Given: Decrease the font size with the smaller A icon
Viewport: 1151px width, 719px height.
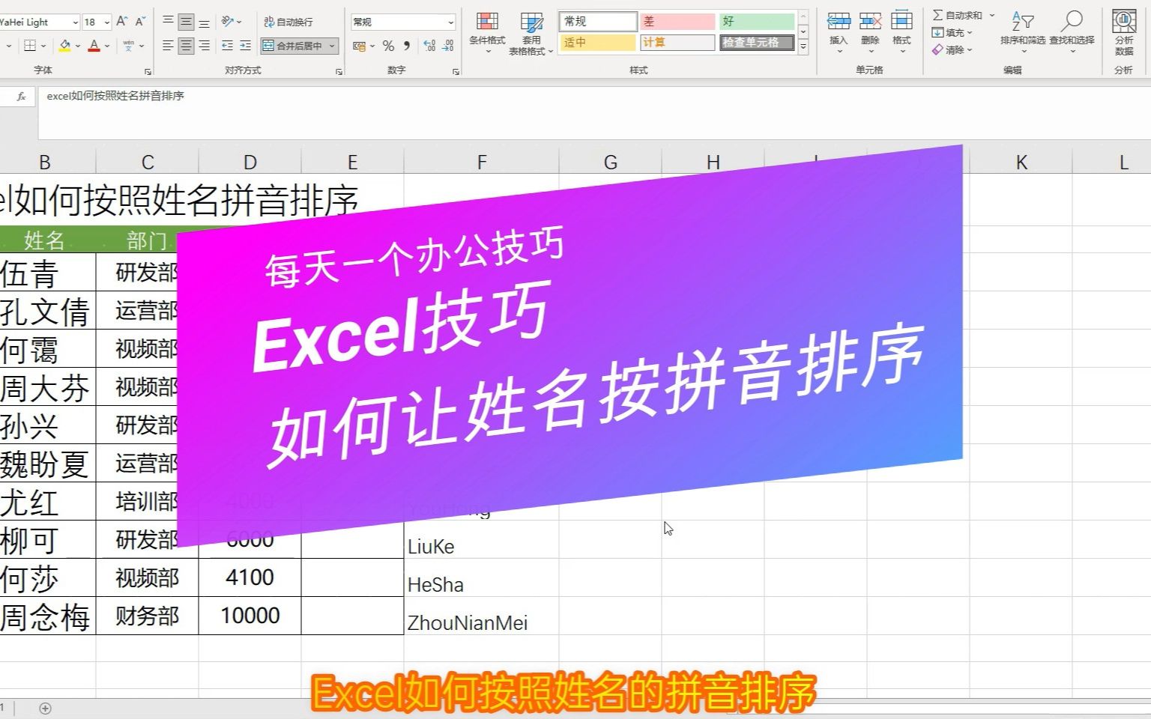Looking at the screenshot, I should (140, 22).
